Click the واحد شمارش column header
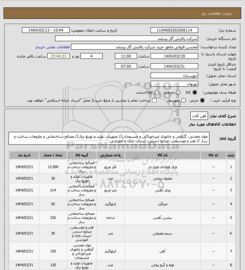245x270 pixels. (x=110, y=155)
